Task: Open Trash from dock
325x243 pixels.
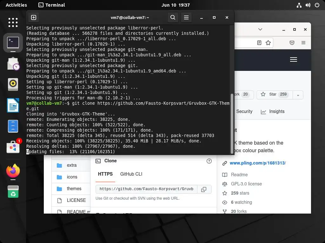Action: (x=13, y=192)
